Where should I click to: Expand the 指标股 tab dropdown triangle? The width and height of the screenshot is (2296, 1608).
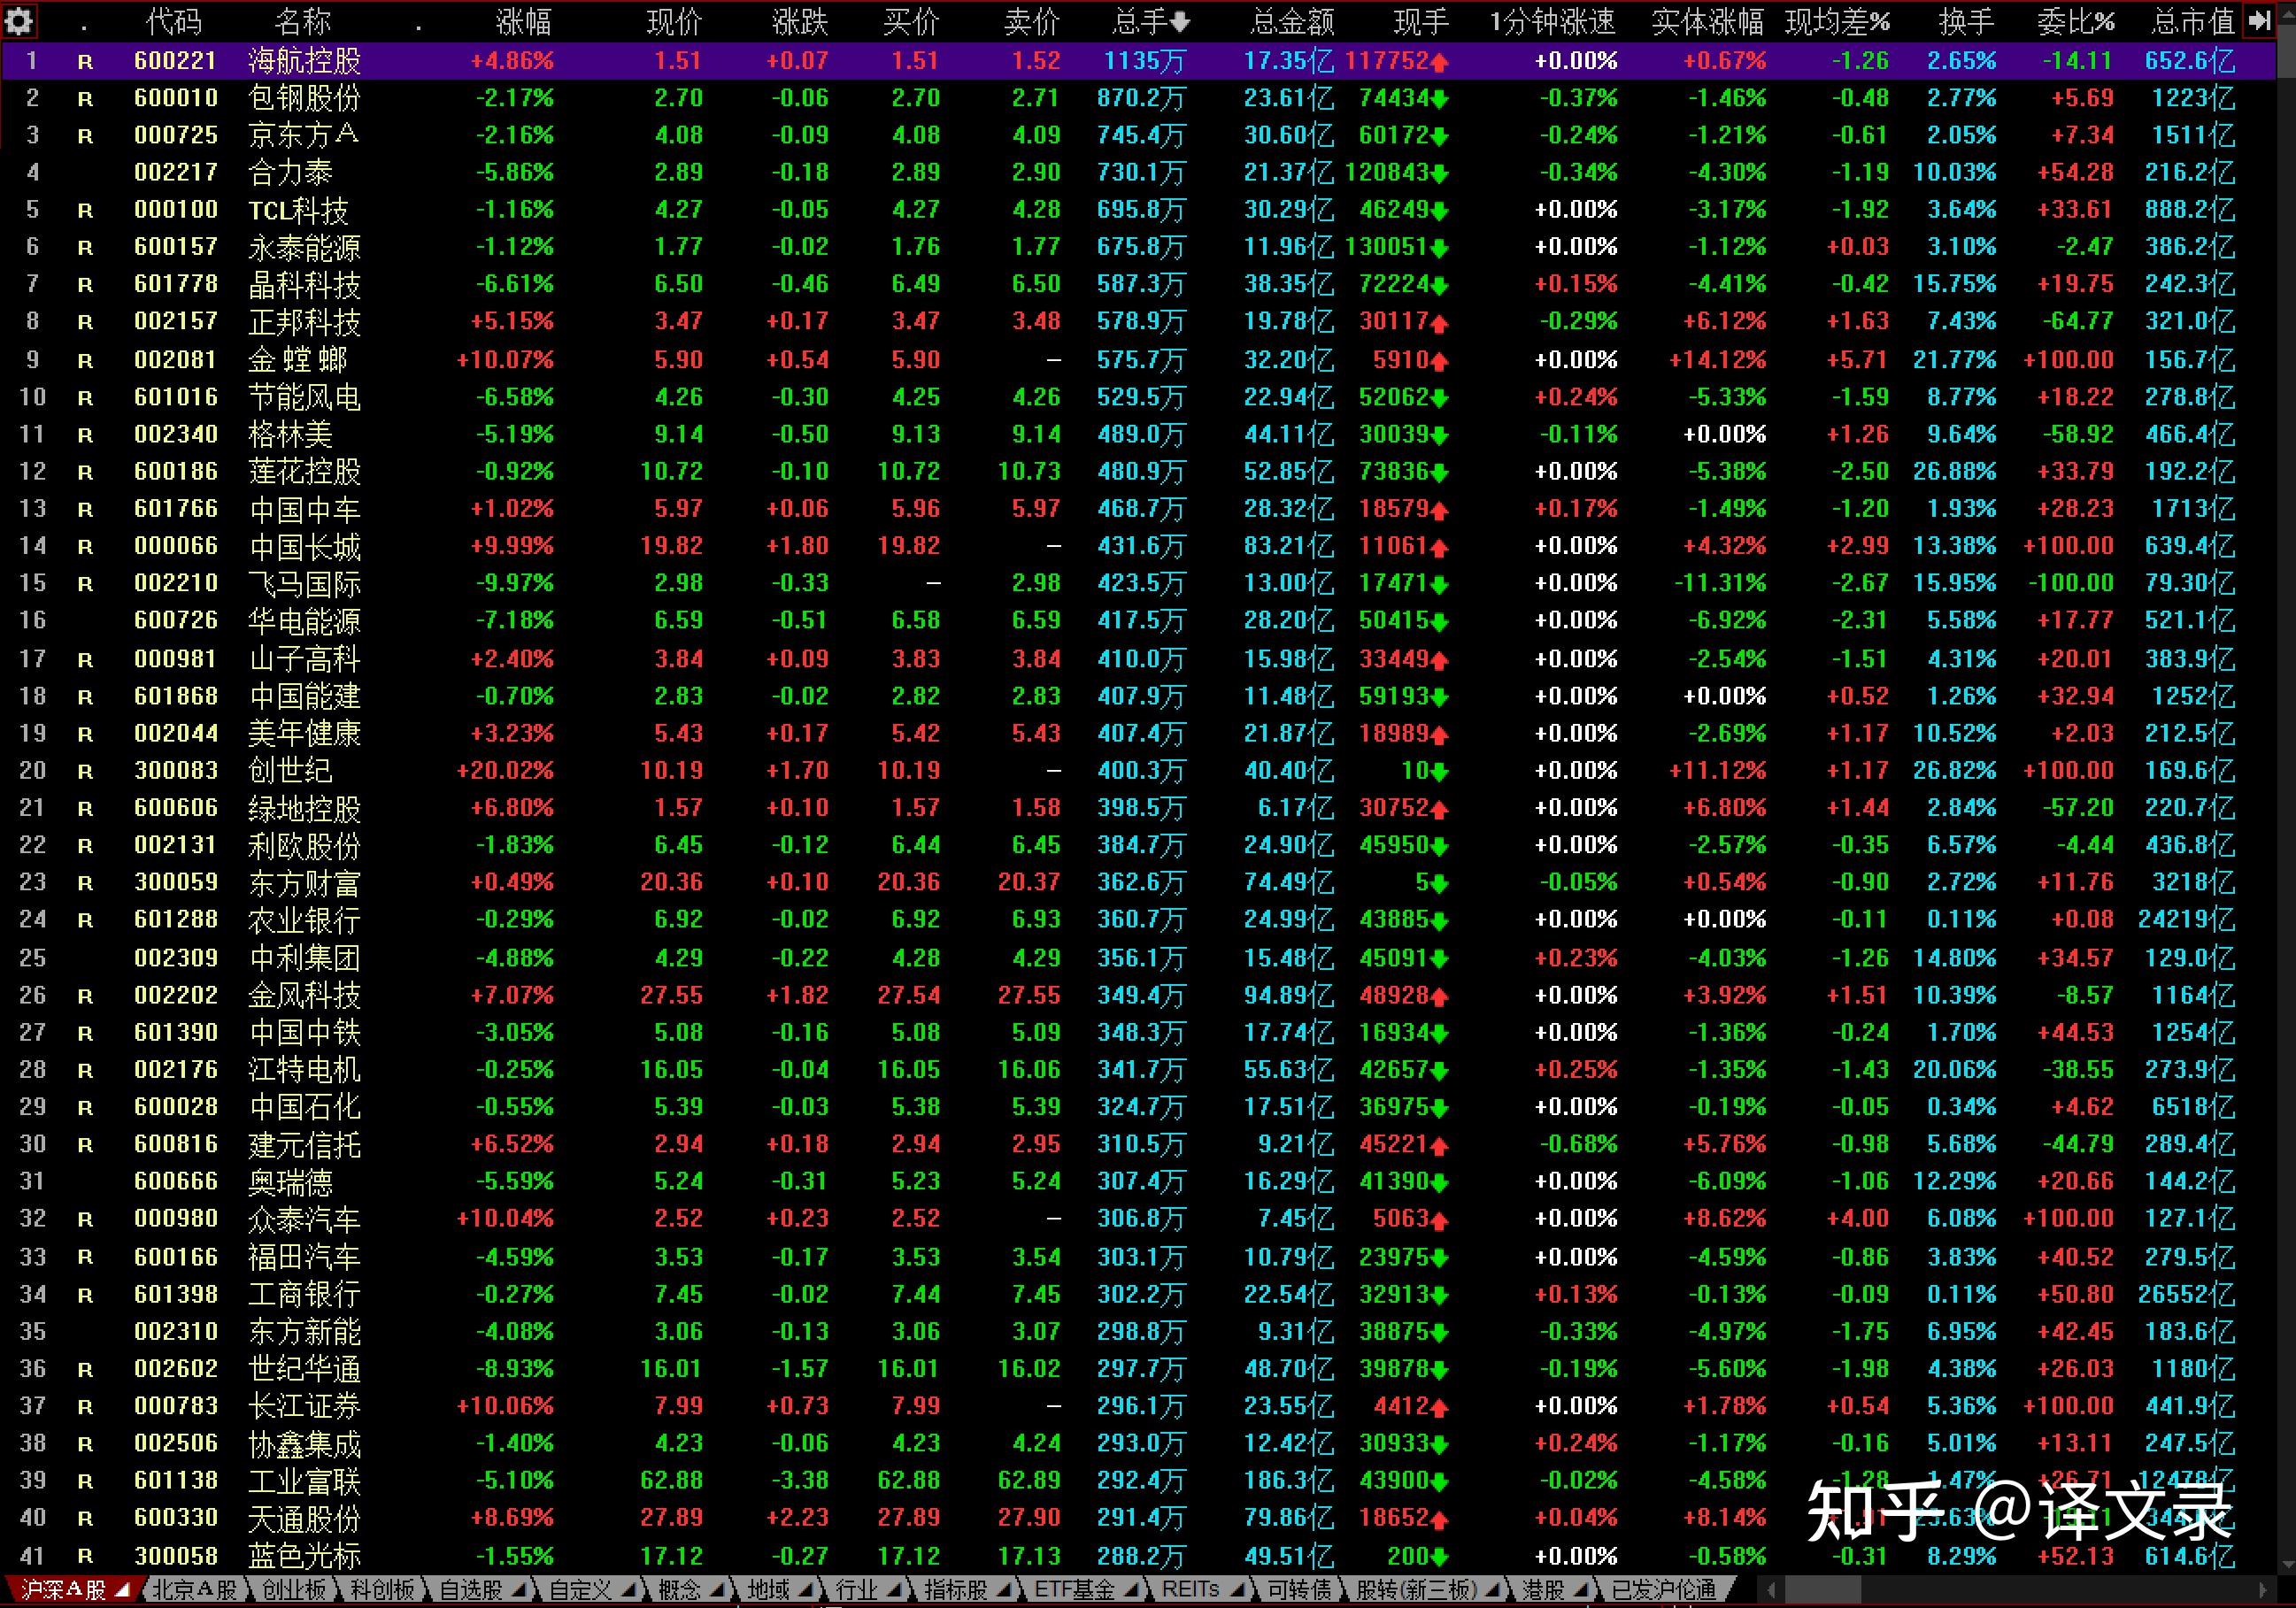point(1003,1589)
